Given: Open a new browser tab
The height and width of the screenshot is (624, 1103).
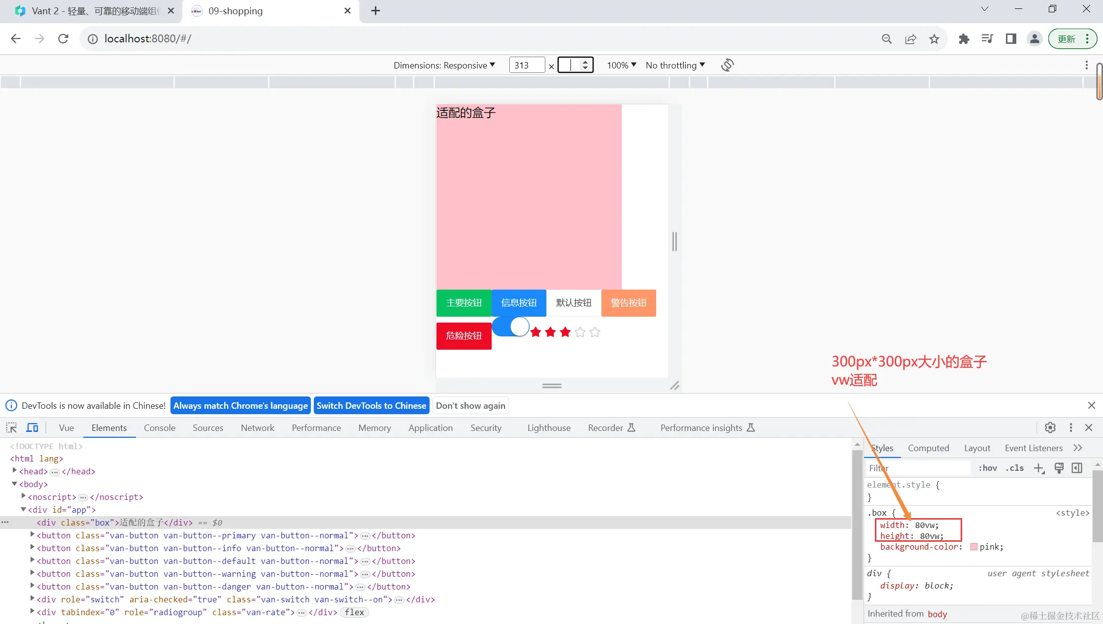Looking at the screenshot, I should (375, 11).
